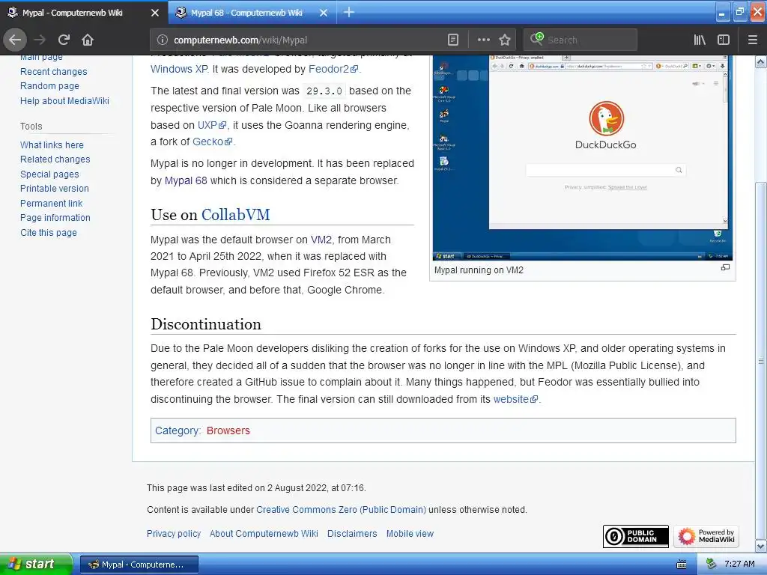Open the Recent changes sidebar link
Image resolution: width=767 pixels, height=575 pixels.
(54, 71)
